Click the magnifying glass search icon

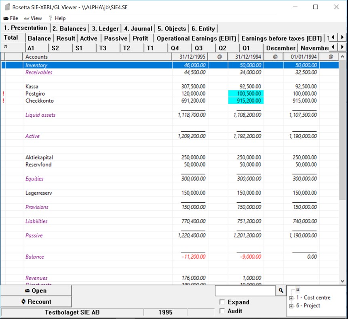click(x=281, y=291)
